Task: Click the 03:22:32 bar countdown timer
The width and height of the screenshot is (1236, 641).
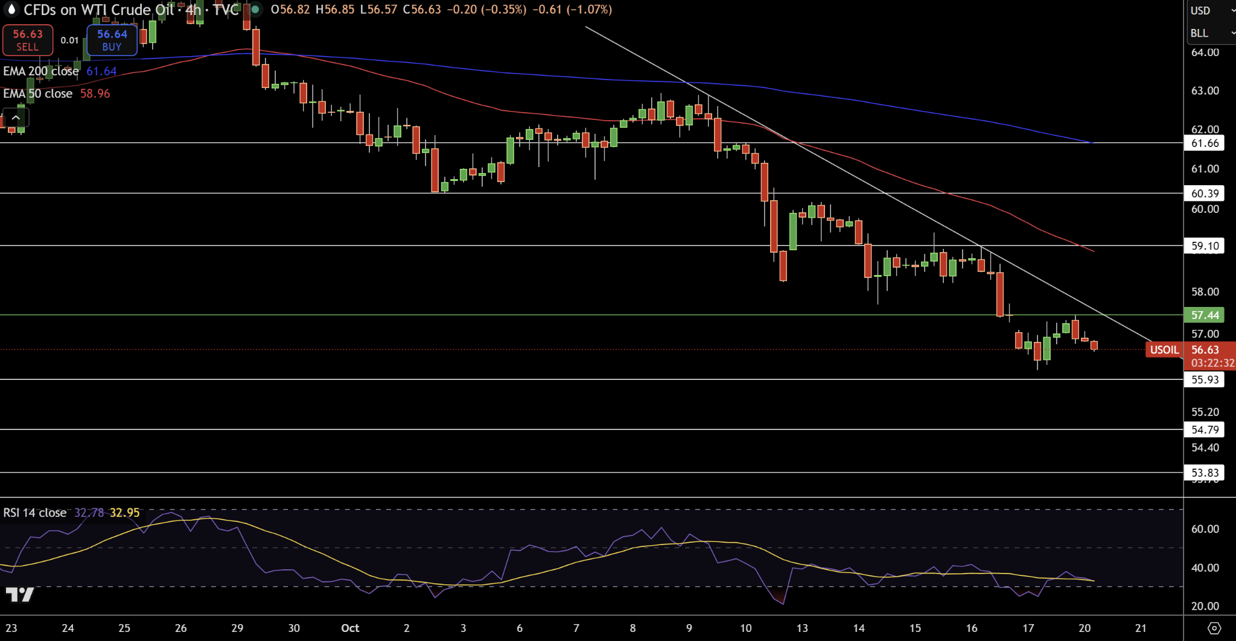Action: click(x=1212, y=363)
